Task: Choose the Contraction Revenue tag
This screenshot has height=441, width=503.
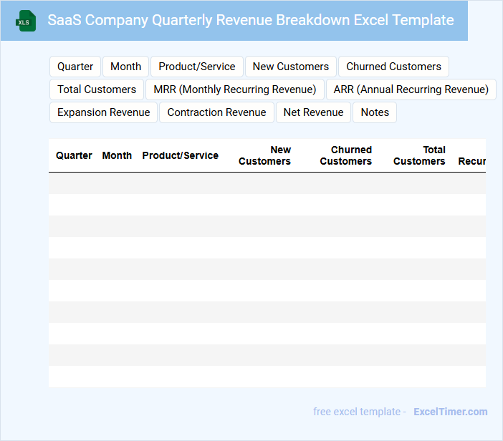Action: pyautogui.click(x=216, y=112)
